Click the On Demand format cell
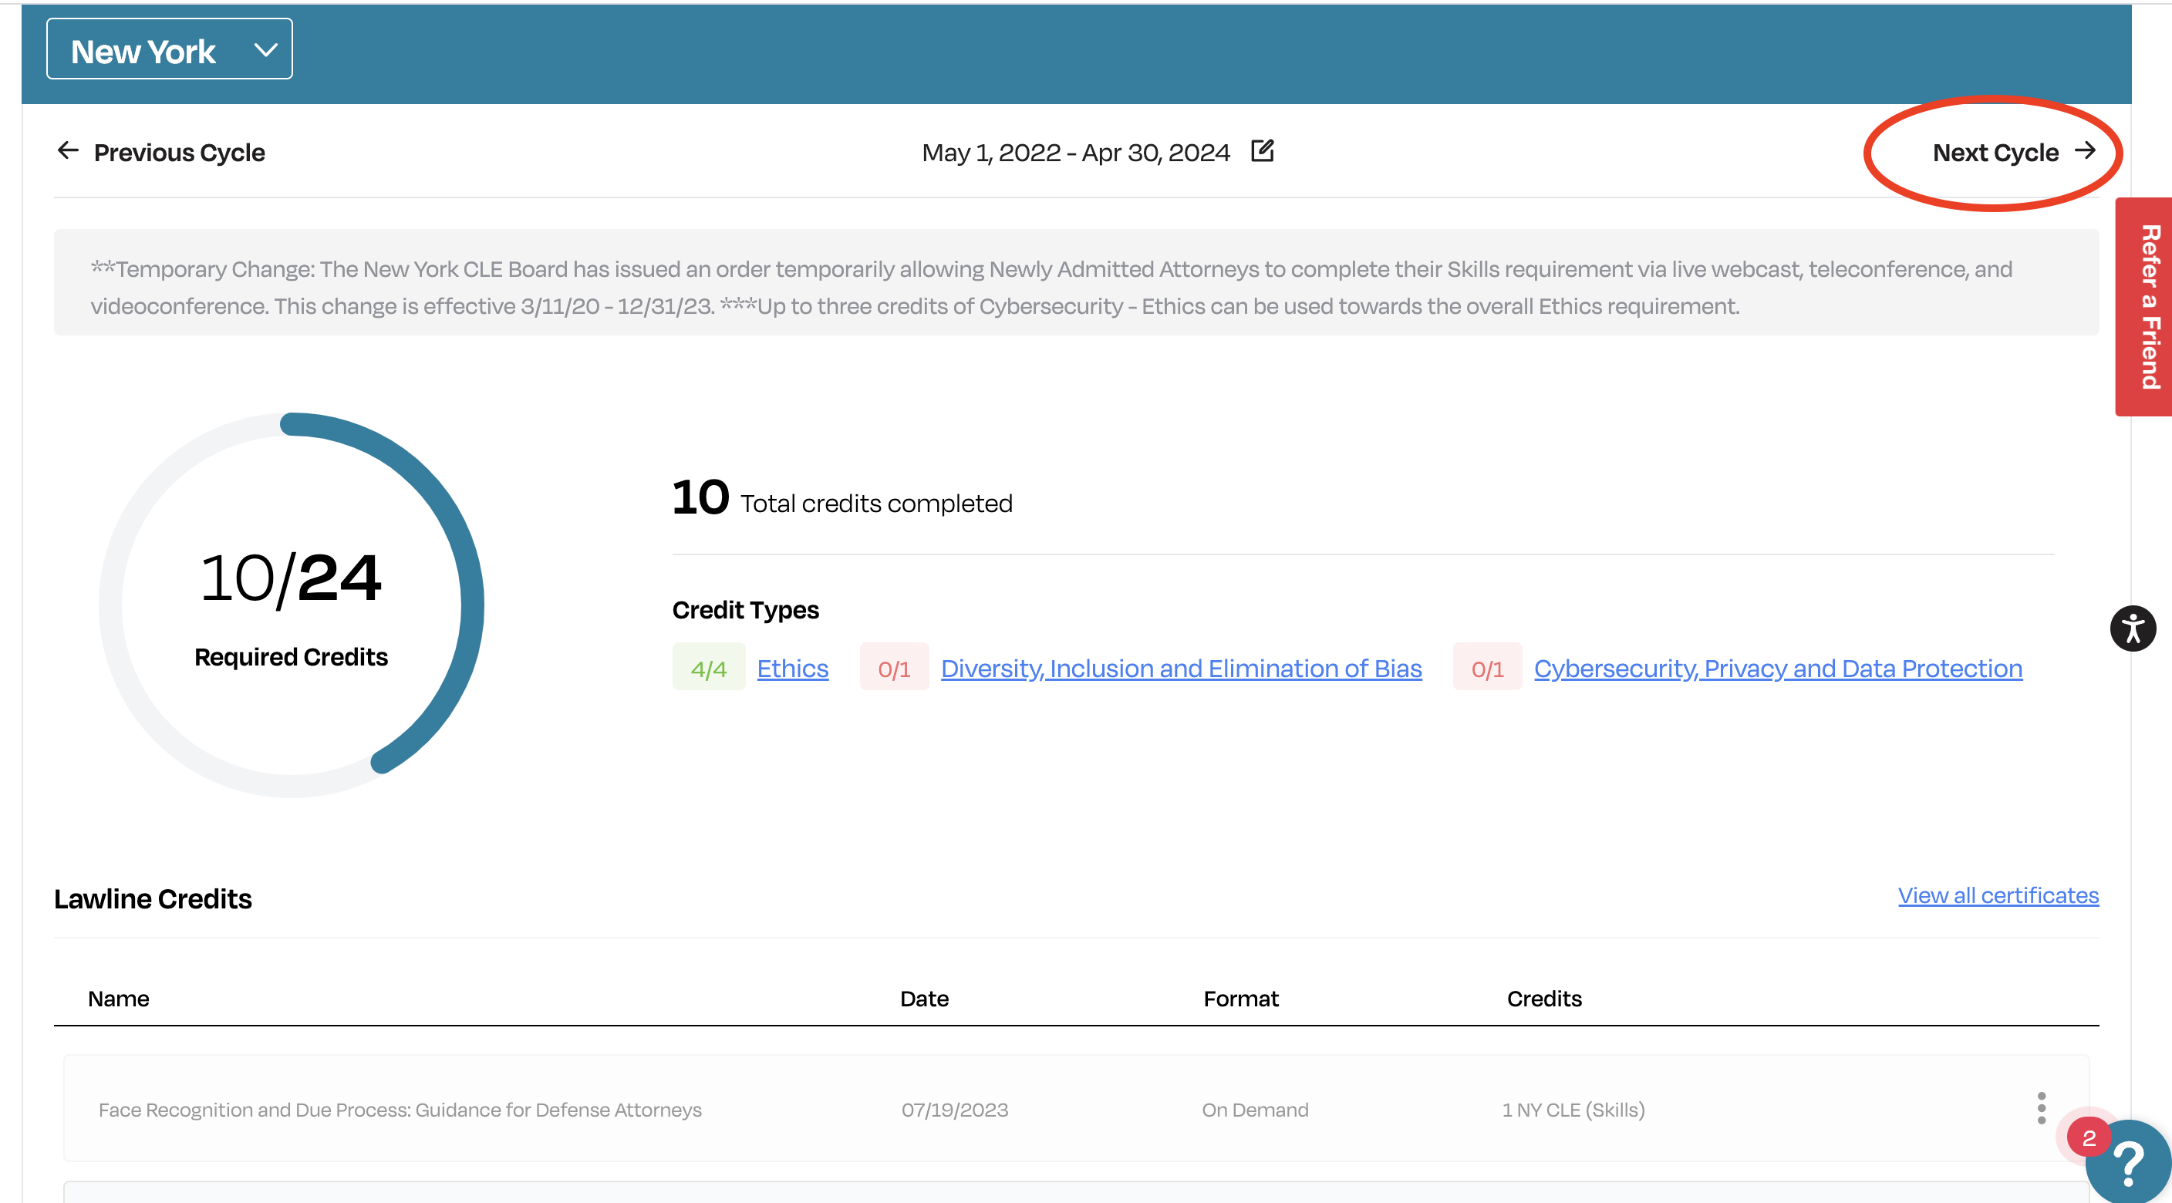 [x=1255, y=1110]
